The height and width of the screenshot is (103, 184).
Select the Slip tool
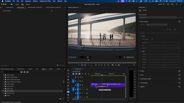point(68,83)
